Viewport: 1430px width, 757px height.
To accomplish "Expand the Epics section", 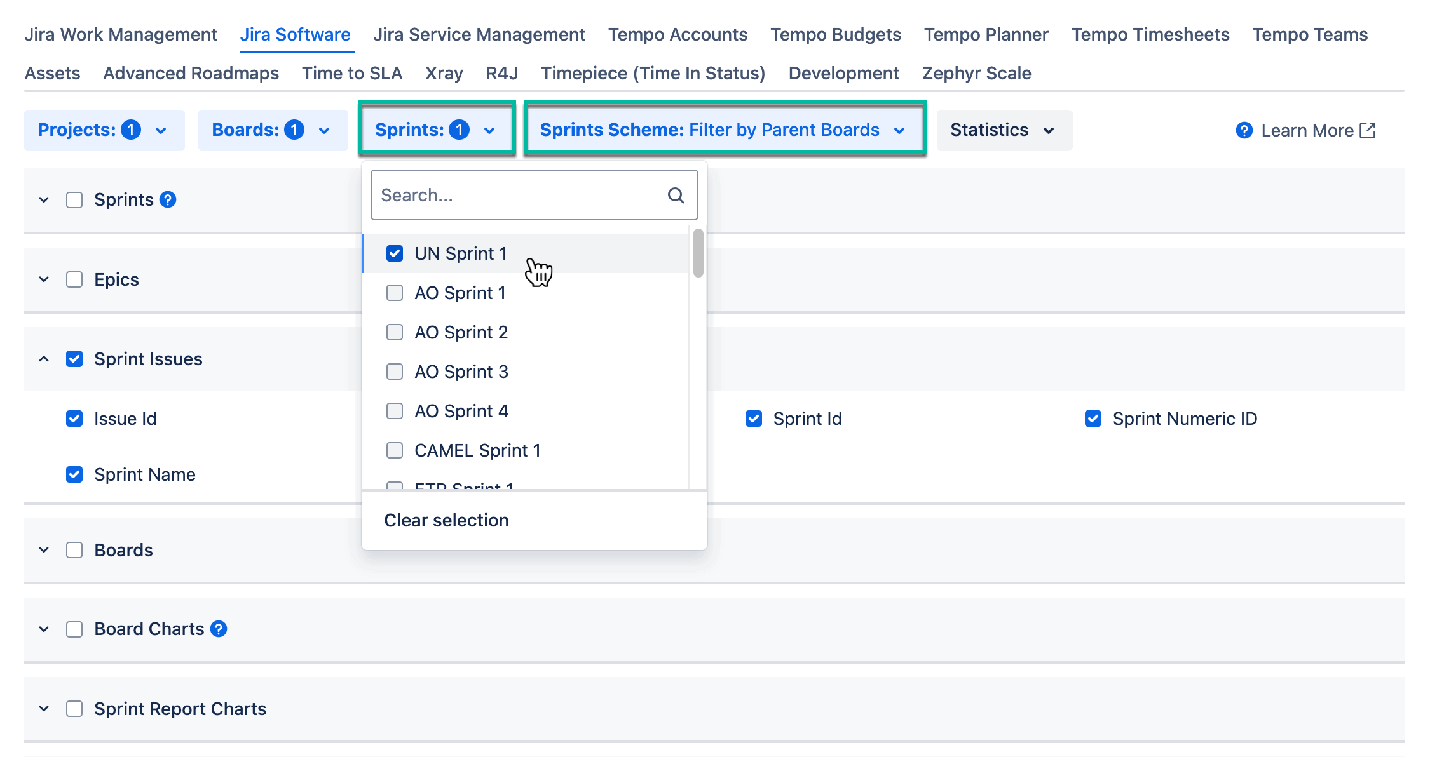I will point(43,279).
